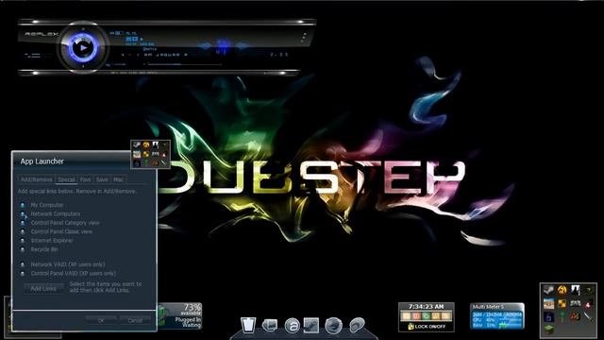Launch gray Steam-style icon in large launcher grid
The height and width of the screenshot is (340, 604).
(549, 290)
